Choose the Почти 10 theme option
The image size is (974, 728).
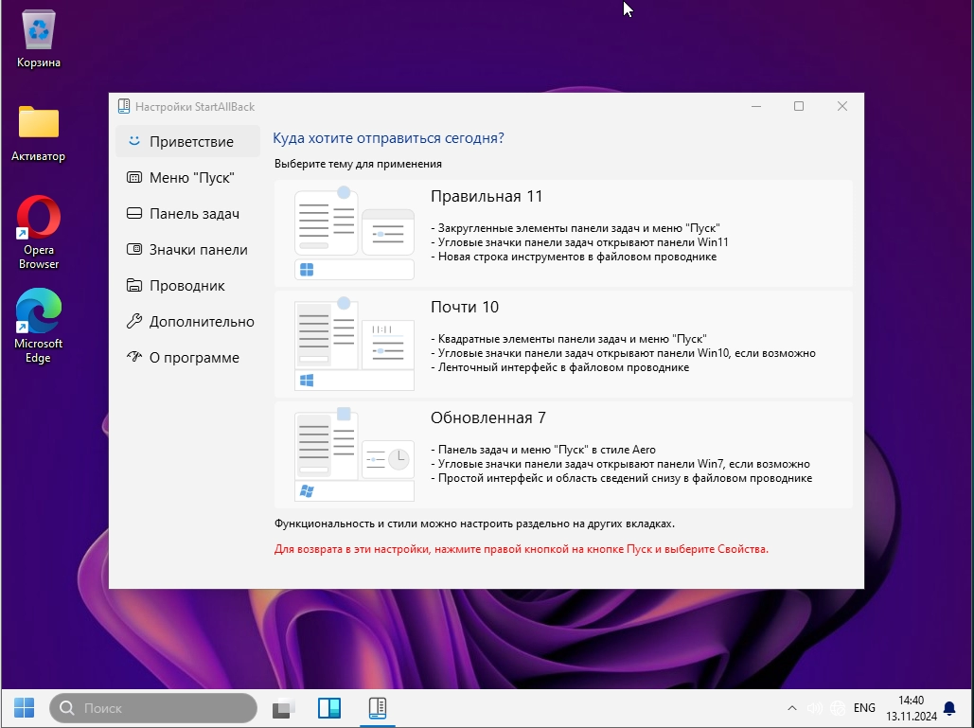coord(563,344)
